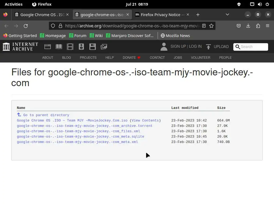Reload the current page
274x206 pixels.
pos(26,26)
